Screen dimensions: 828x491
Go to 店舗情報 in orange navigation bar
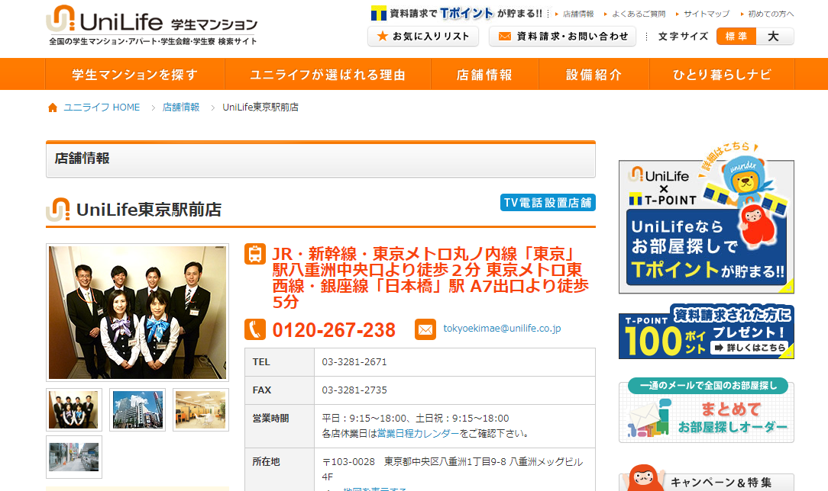coord(485,75)
